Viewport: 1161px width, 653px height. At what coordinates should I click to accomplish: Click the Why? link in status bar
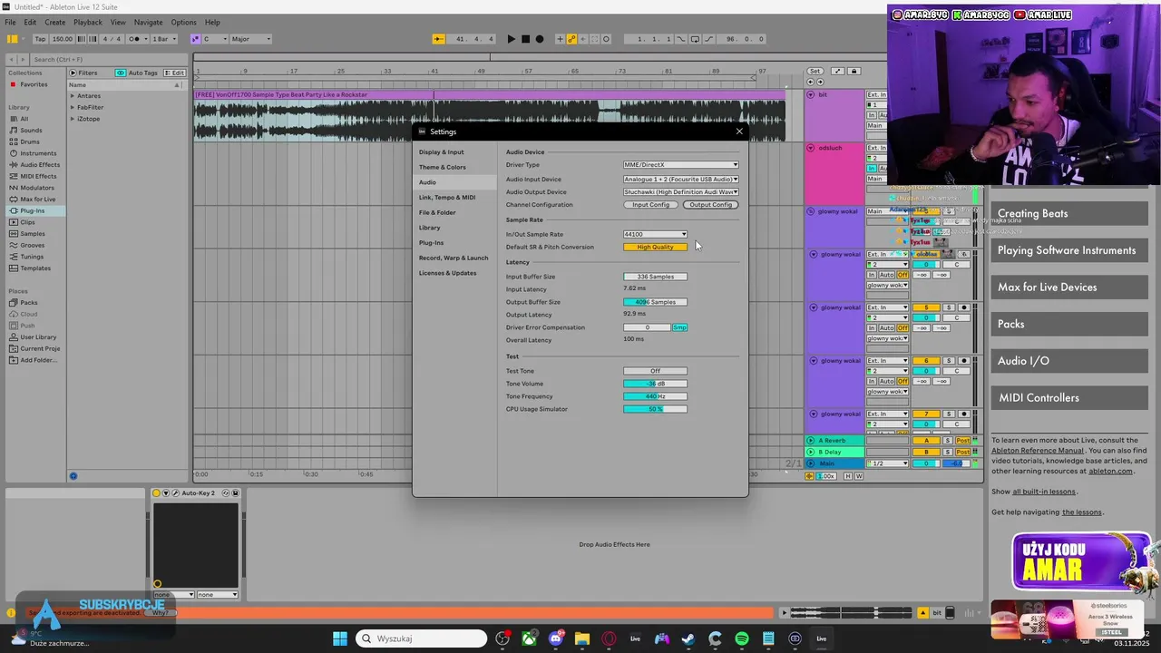click(160, 613)
